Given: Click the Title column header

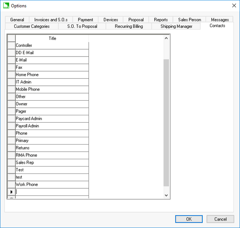Looking at the screenshot, I should 52,38.
